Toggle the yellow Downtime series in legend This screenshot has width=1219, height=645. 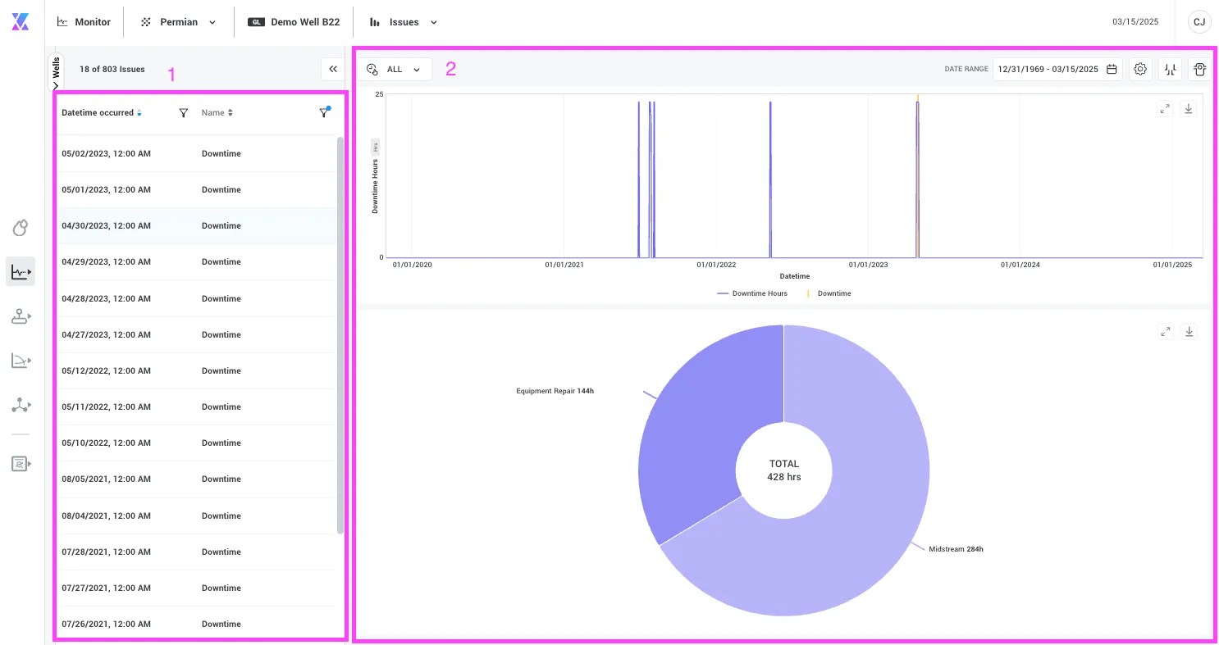tap(829, 293)
